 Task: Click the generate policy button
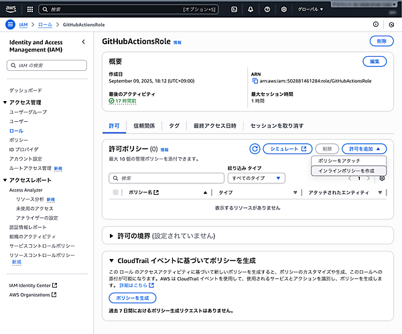(x=132, y=297)
